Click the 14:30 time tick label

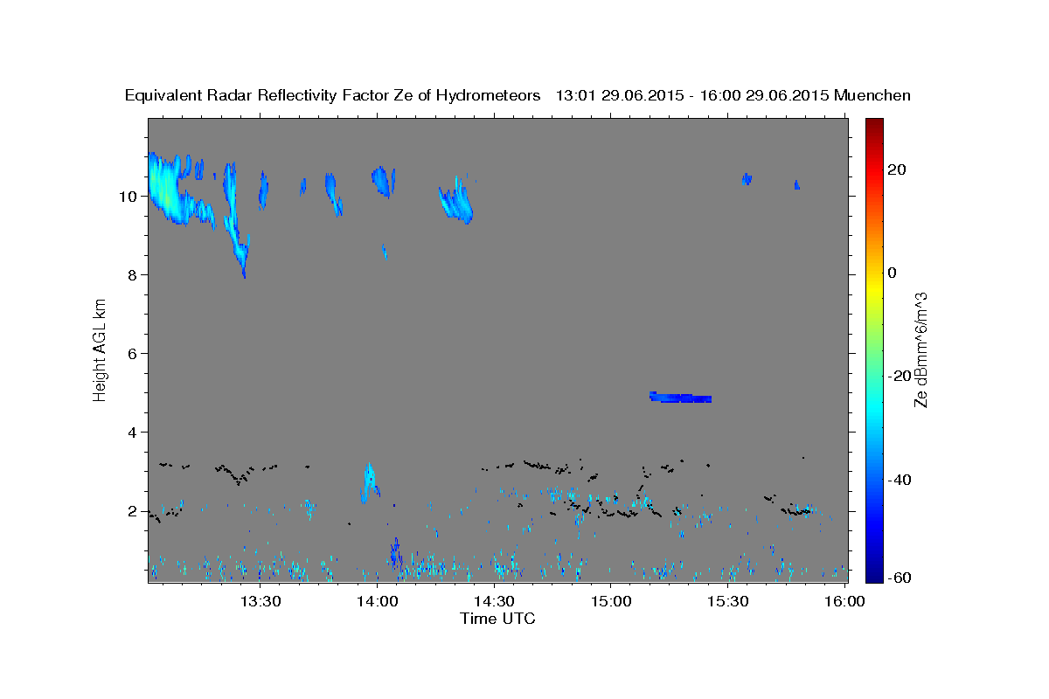click(x=494, y=601)
